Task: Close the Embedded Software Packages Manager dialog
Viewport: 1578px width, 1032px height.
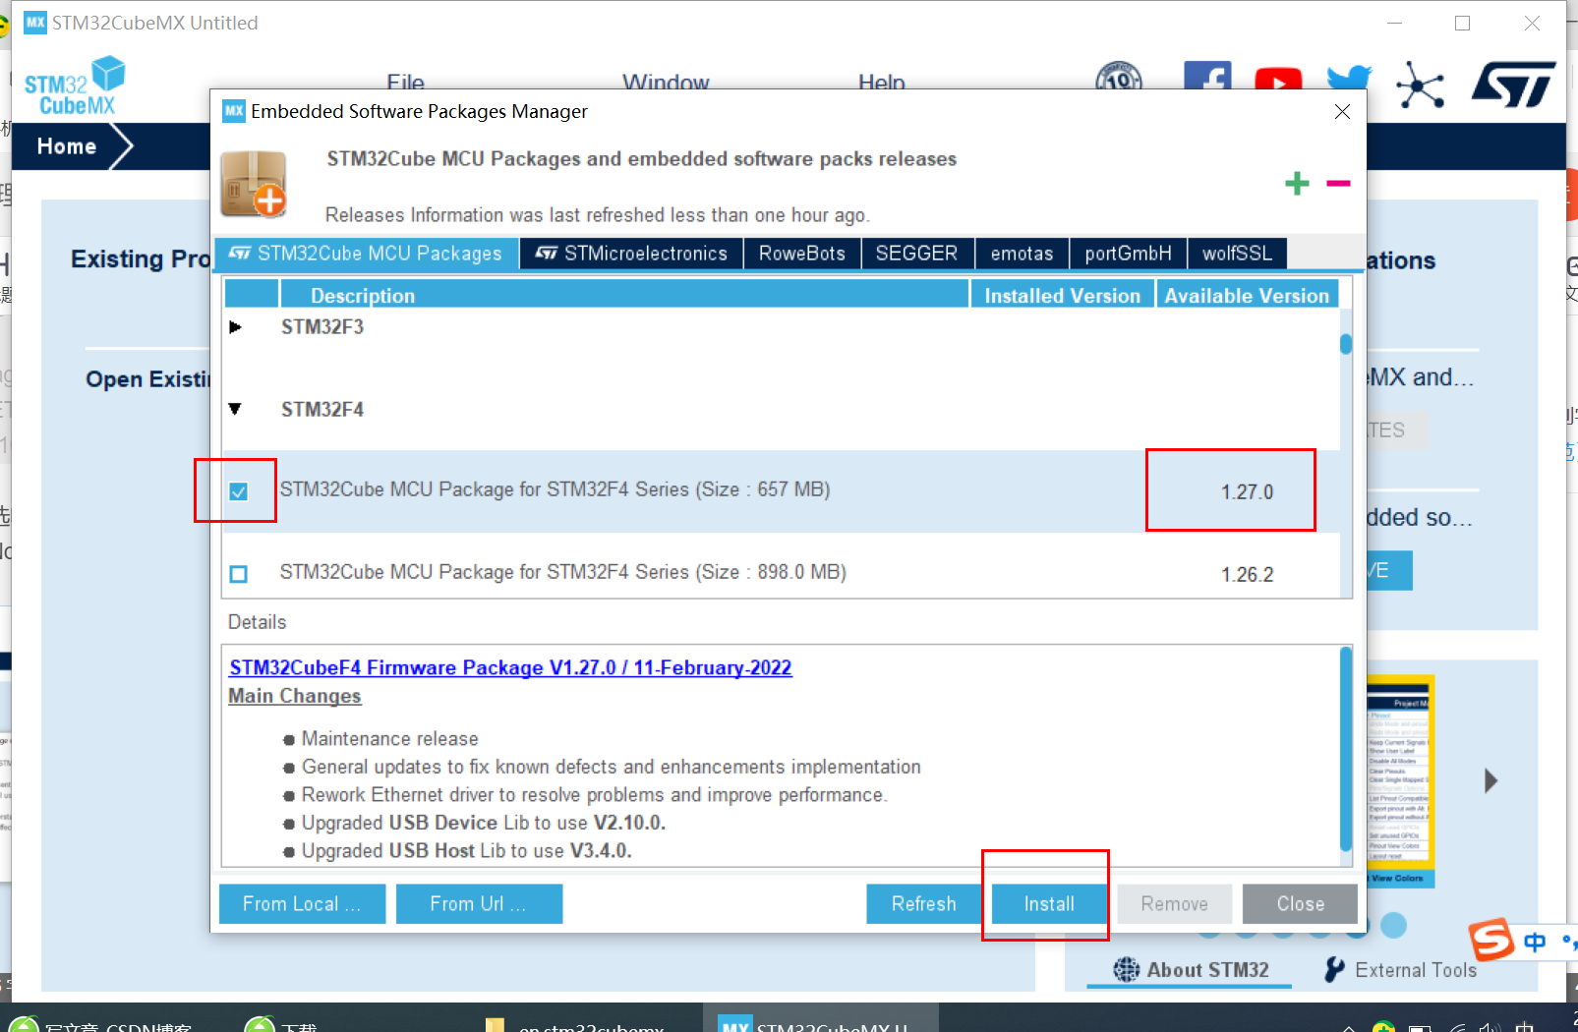Action: click(x=1342, y=111)
